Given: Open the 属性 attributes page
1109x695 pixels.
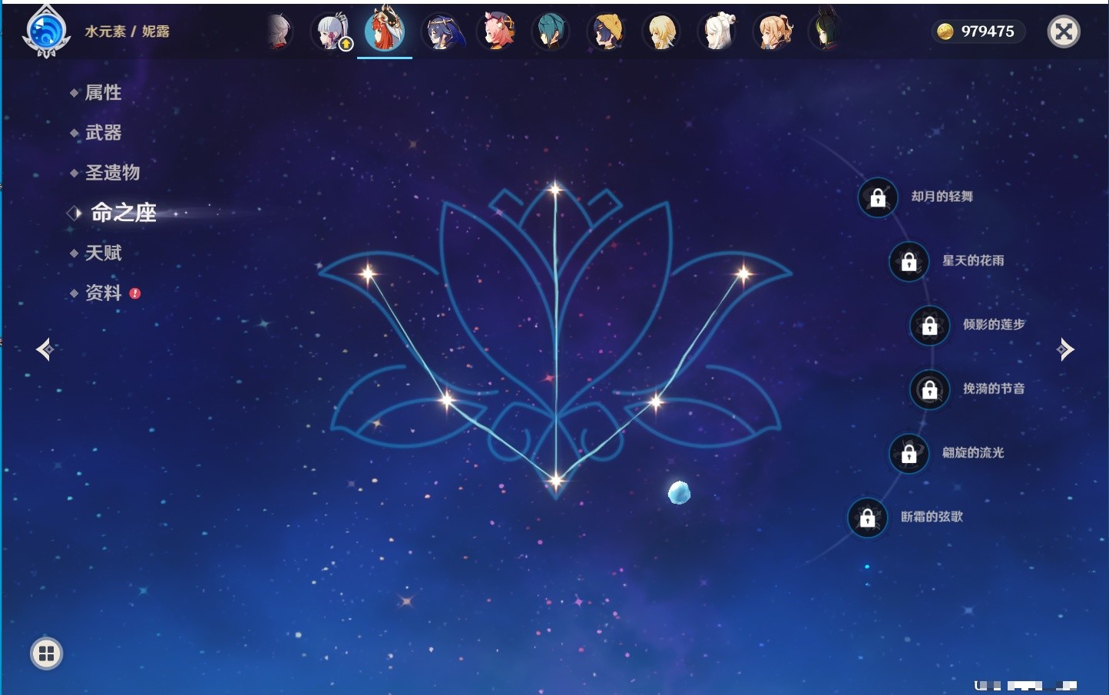Looking at the screenshot, I should click(103, 93).
